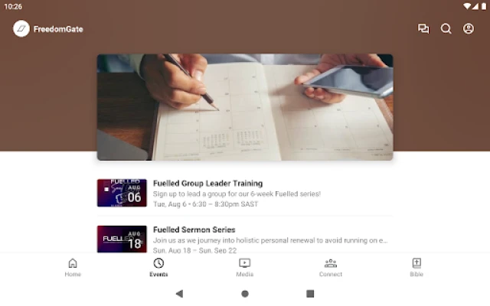
Task: Open Fuelled Group Leader Training title
Action: (207, 184)
